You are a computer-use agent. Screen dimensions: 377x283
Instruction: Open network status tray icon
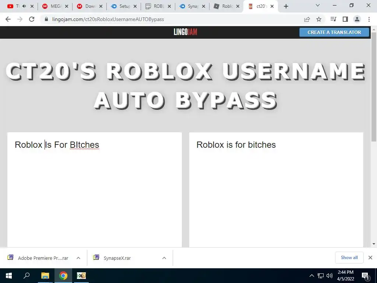pos(321,276)
